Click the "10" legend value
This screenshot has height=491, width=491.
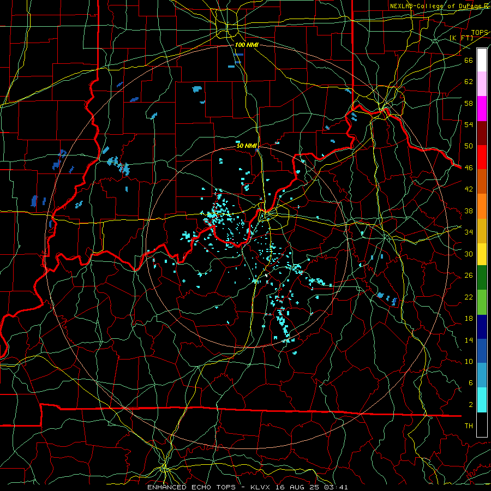click(x=469, y=362)
